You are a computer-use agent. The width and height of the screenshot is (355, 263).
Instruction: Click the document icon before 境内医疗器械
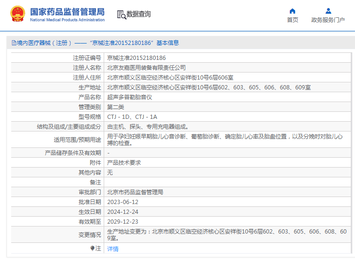pyautogui.click(x=14, y=43)
